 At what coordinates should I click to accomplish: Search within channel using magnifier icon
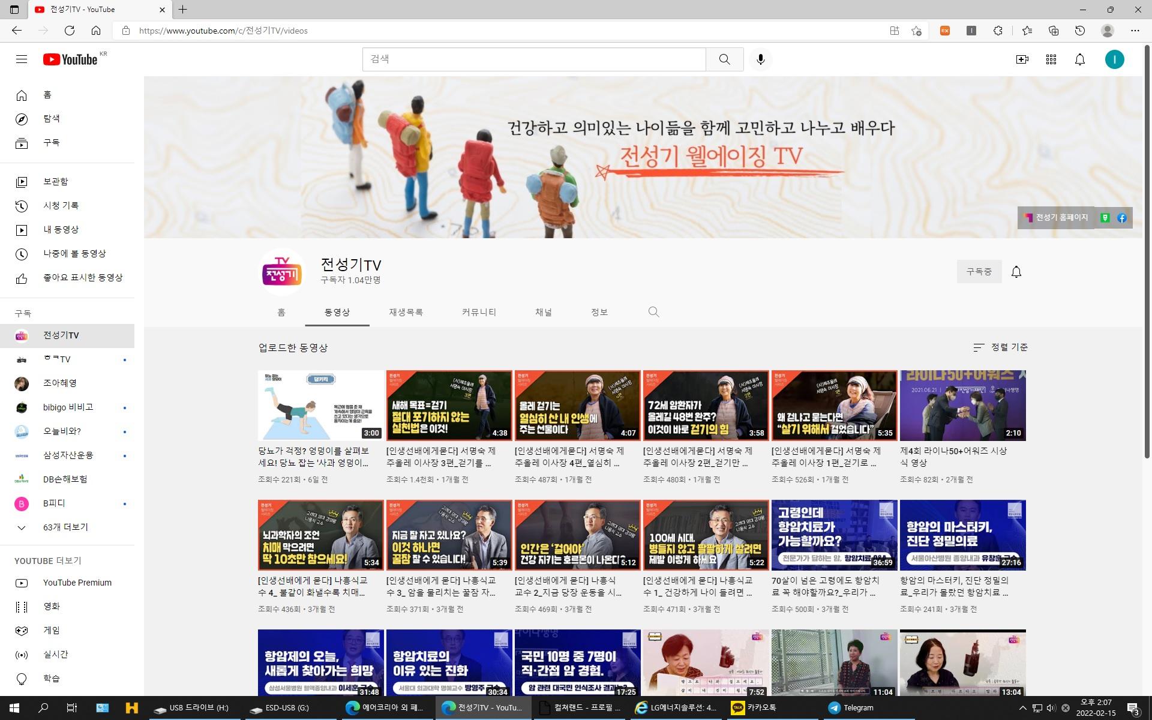click(x=654, y=312)
